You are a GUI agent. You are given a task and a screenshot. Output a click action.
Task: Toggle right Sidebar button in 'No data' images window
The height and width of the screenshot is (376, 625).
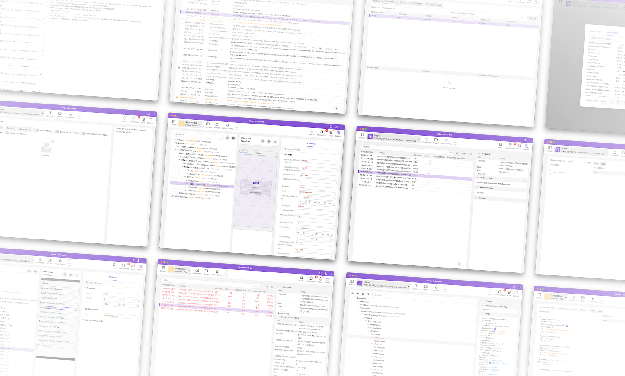pyautogui.click(x=150, y=121)
